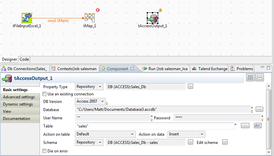Click the glasses preview icon beside Table
The width and height of the screenshot is (274, 156).
point(258,126)
